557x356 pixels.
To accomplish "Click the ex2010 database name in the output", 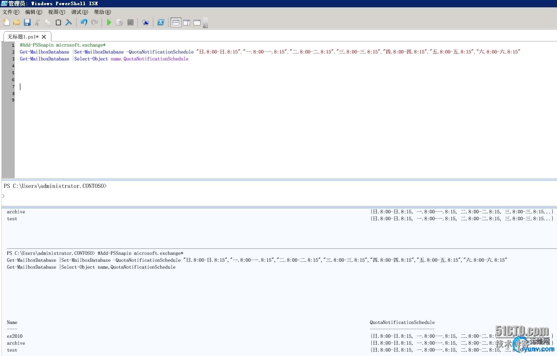I will coord(15,336).
